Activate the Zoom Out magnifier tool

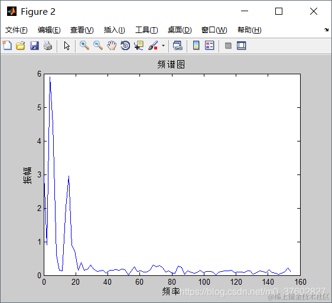point(98,45)
